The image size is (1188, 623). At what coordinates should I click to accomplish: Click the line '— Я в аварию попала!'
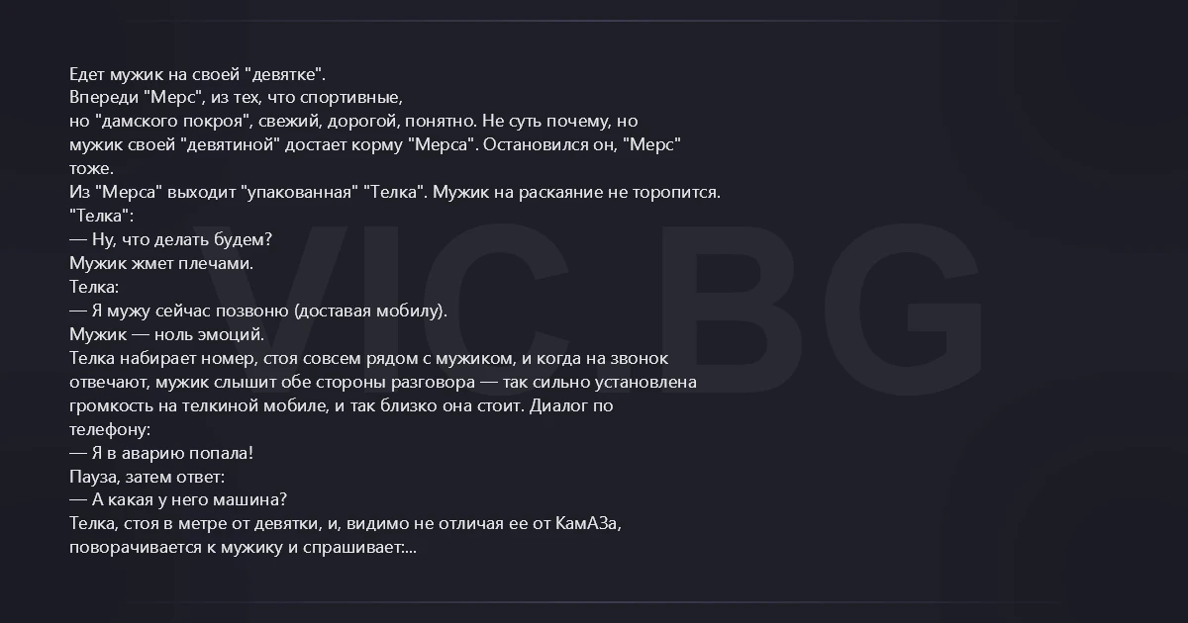[161, 453]
